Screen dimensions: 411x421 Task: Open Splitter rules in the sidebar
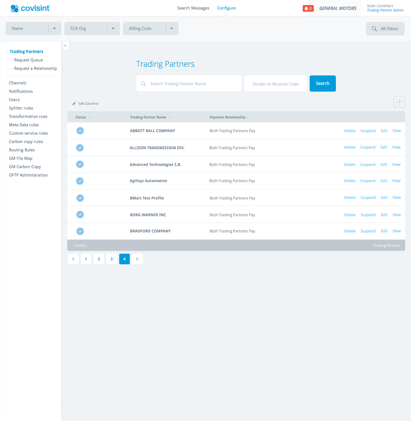(21, 108)
